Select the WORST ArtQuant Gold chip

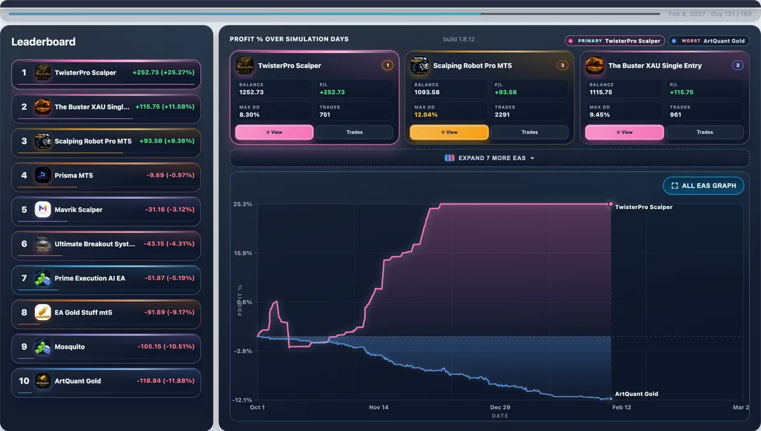tap(709, 41)
